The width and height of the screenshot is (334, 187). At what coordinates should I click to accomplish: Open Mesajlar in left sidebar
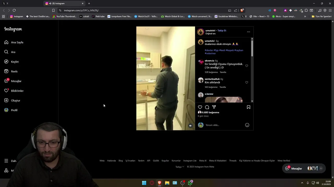tap(13, 81)
